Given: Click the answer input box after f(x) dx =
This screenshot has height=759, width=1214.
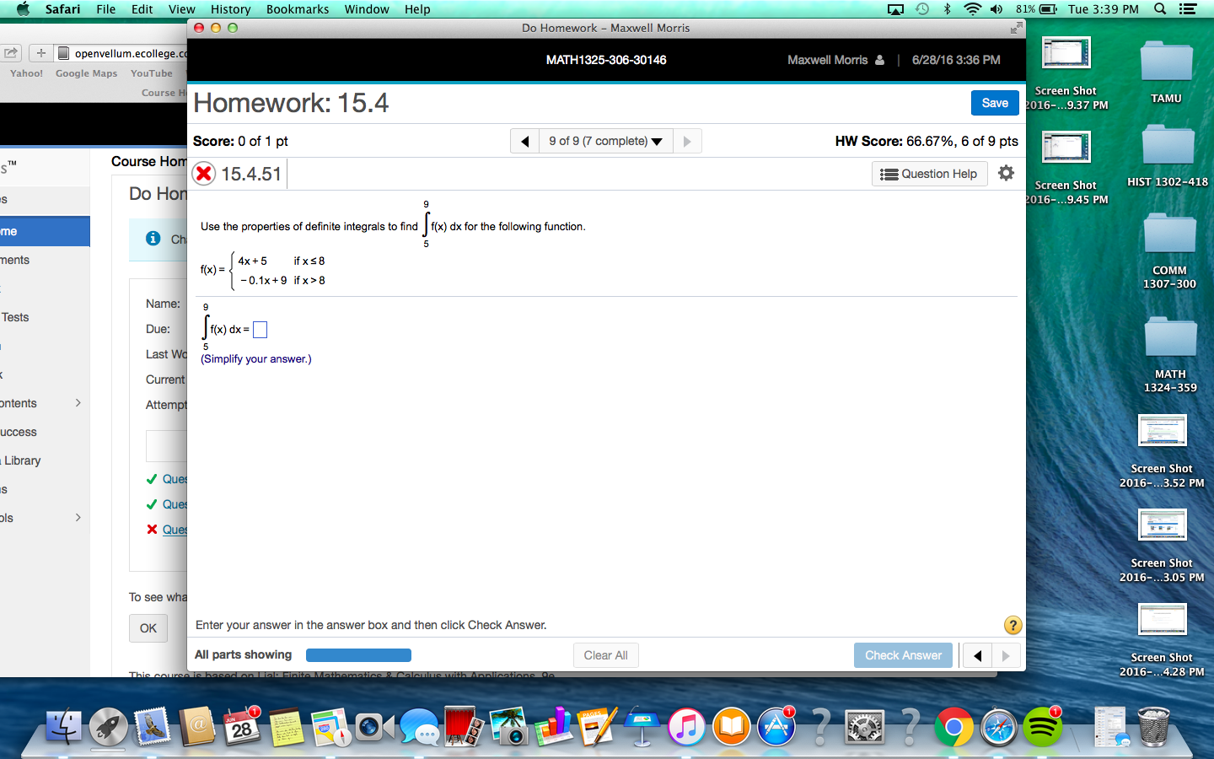Looking at the screenshot, I should point(260,330).
